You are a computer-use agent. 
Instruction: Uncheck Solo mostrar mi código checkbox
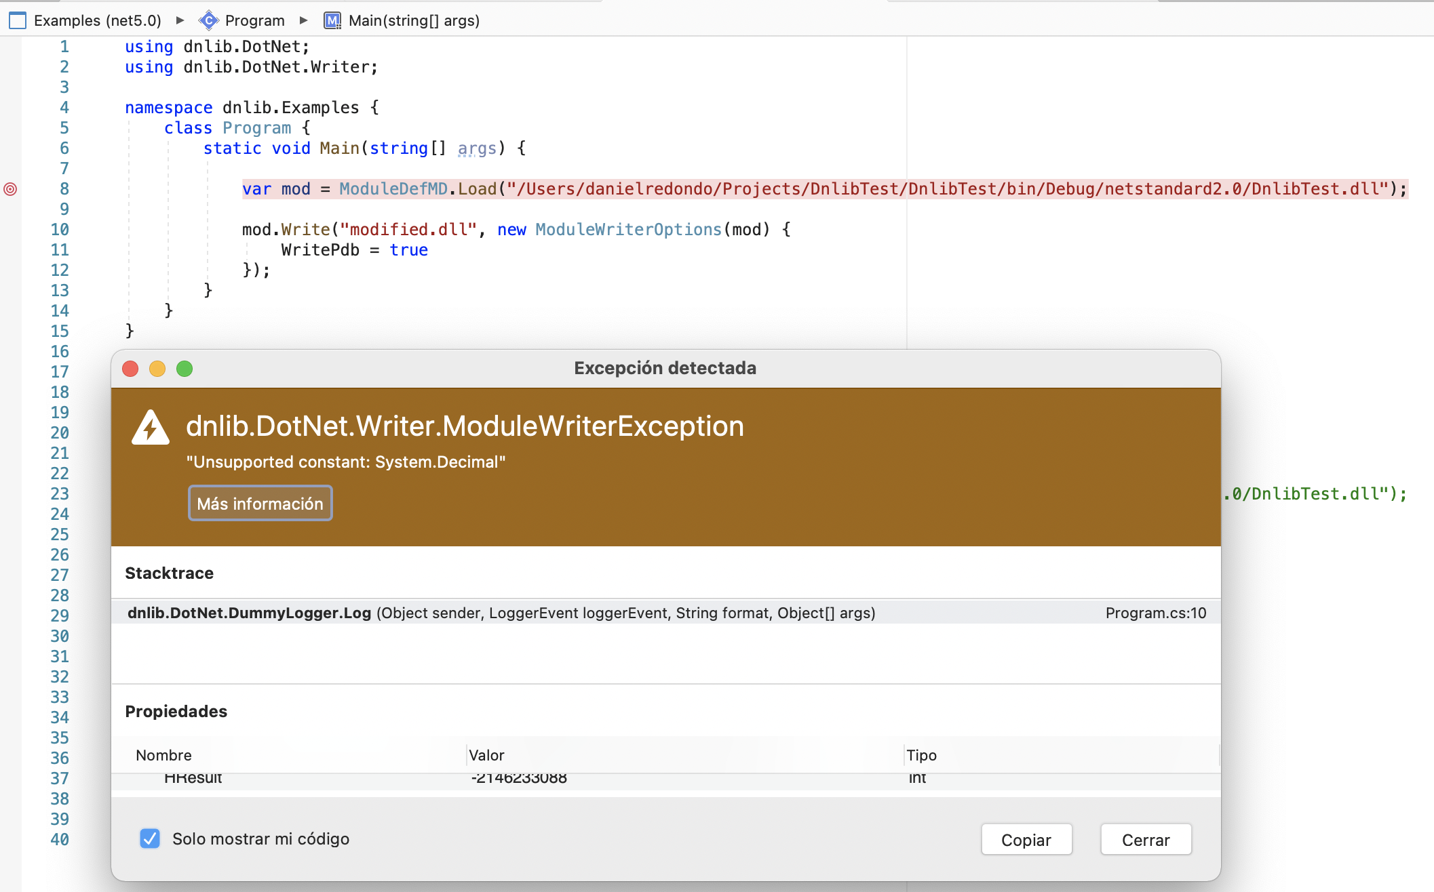pyautogui.click(x=150, y=838)
